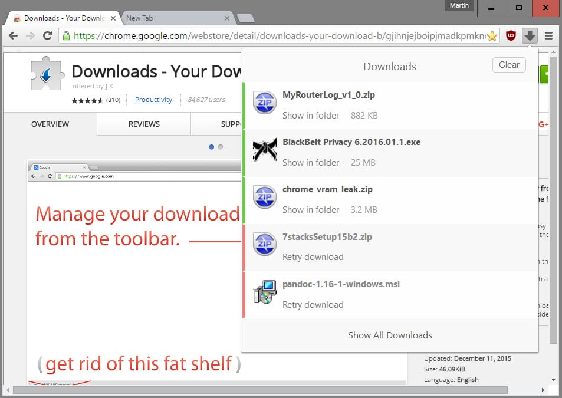This screenshot has height=398, width=562.
Task: Select the Overview tab
Action: (50, 124)
